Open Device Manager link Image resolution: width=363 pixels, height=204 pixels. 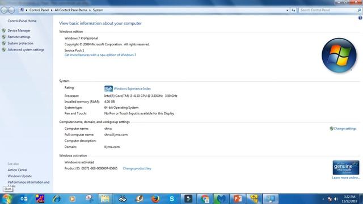[19, 31]
